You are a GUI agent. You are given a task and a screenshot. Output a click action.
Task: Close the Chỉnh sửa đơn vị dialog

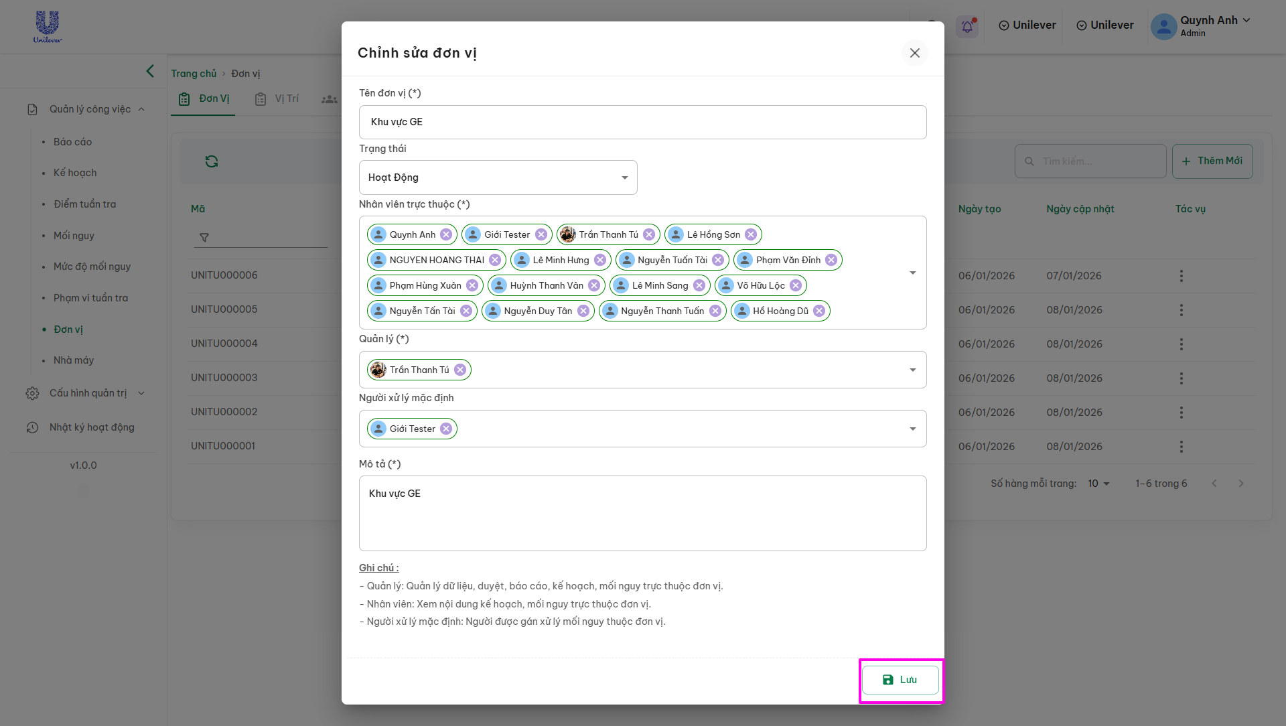(x=914, y=53)
